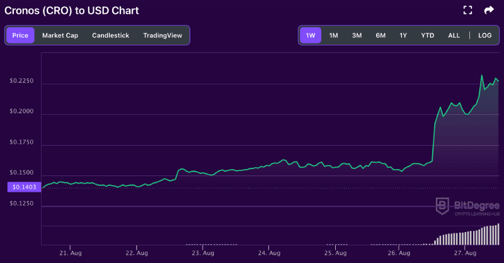
Task: Select the Price chart tab
Action: point(20,35)
